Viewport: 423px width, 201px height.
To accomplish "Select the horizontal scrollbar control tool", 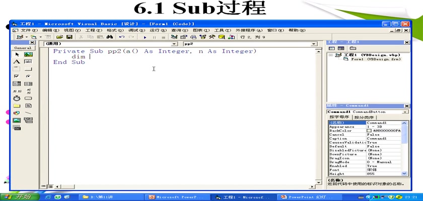I will [x=17, y=91].
